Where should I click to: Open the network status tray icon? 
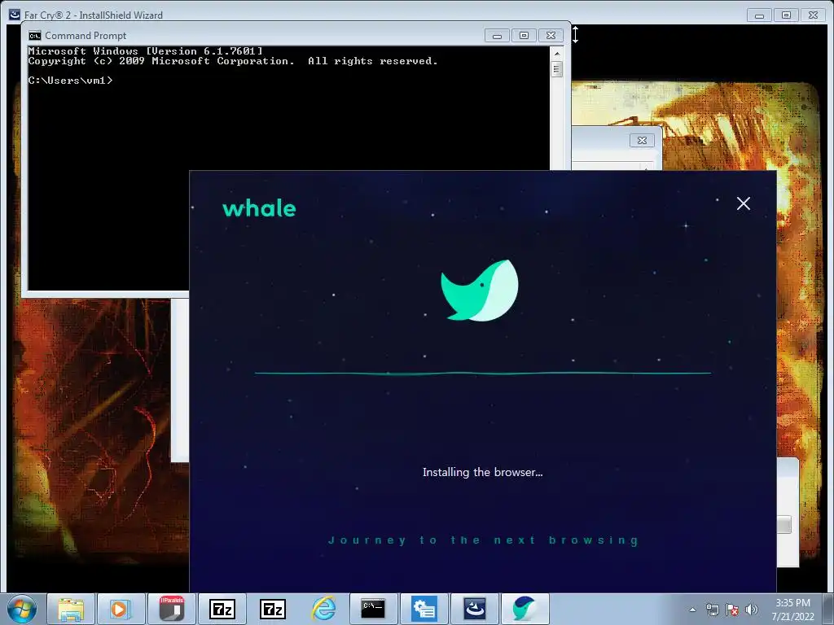pos(712,610)
